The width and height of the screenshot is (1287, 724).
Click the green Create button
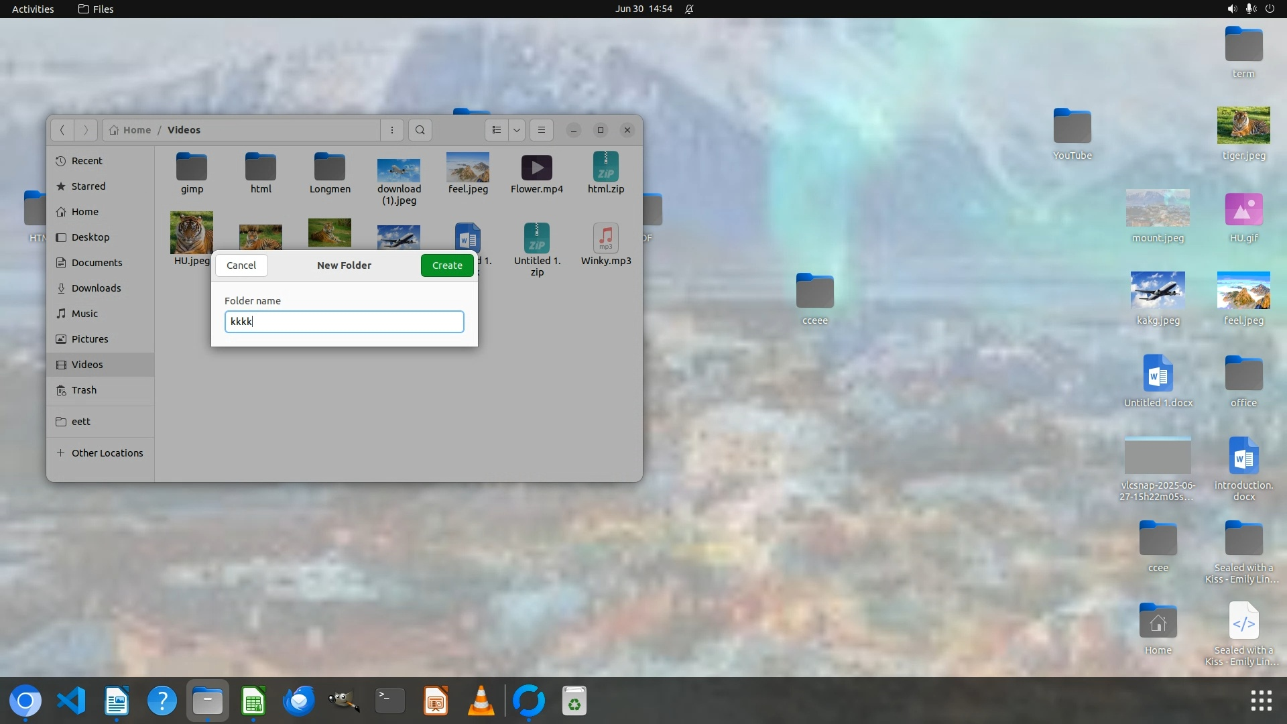tap(447, 265)
